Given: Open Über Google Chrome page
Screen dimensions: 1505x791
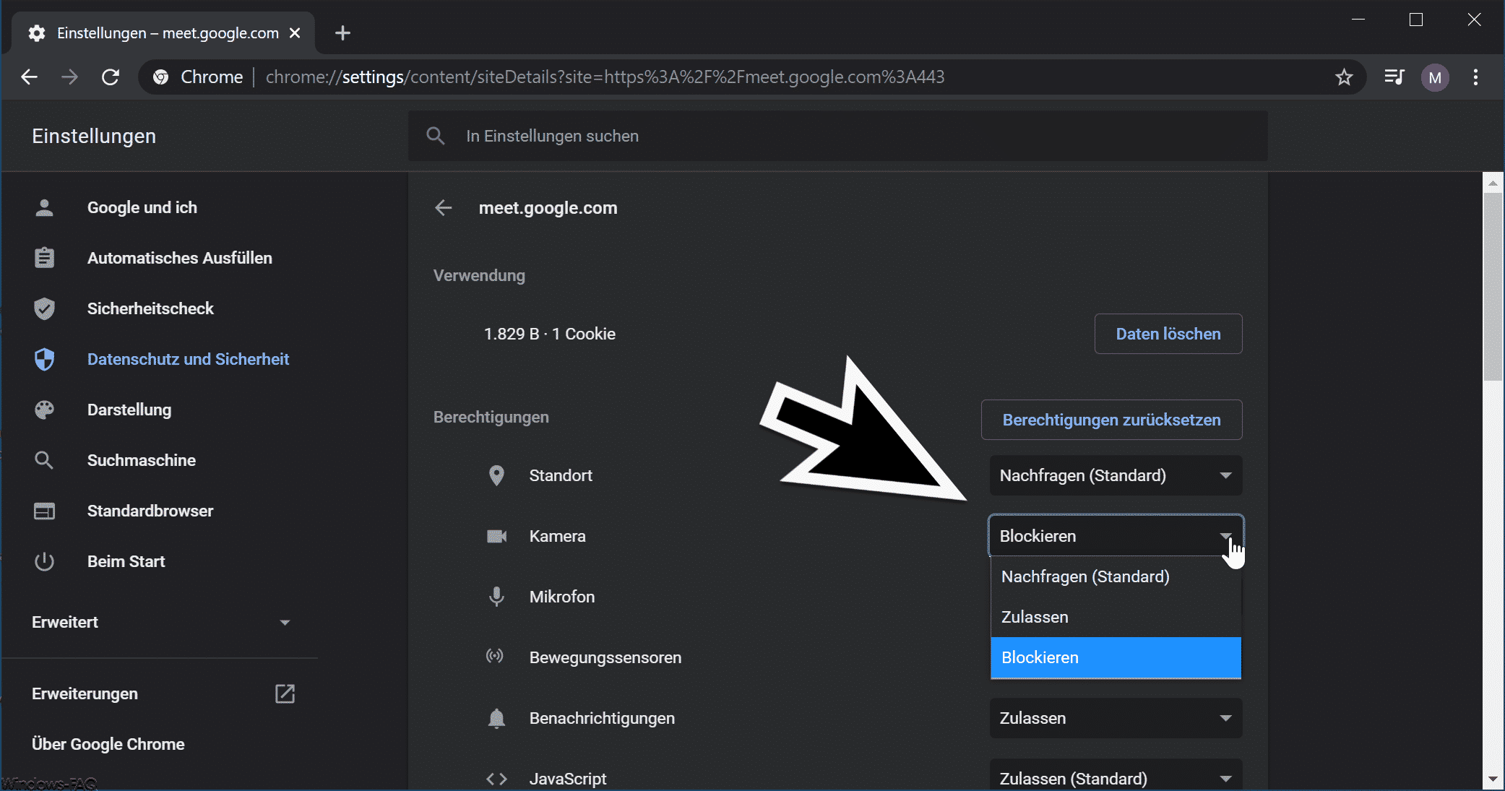Looking at the screenshot, I should [x=108, y=744].
